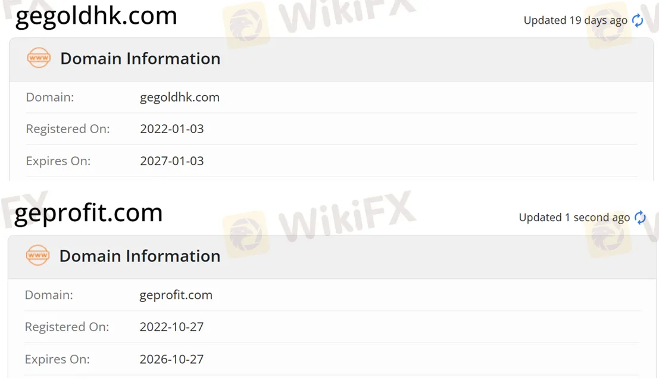Screen dimensions: 659x384
Task: Select registered date 2022-01-03
Action: [172, 129]
